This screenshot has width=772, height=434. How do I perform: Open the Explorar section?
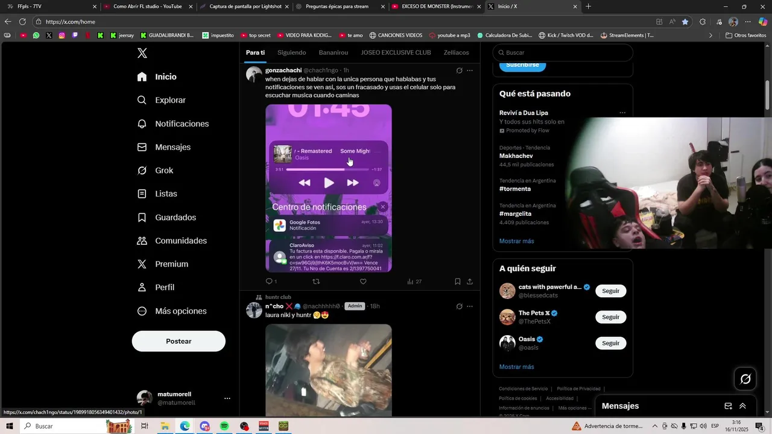(161, 100)
